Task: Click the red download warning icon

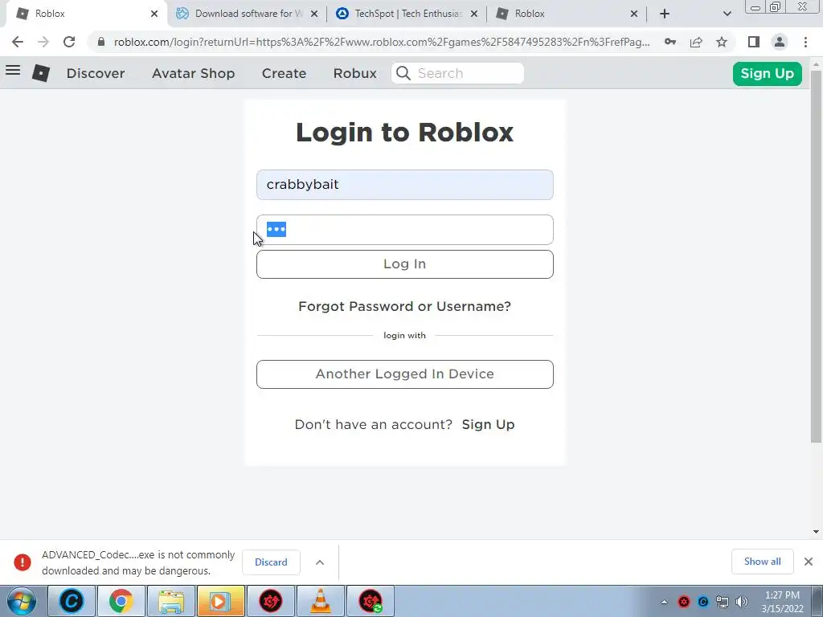Action: [22, 562]
